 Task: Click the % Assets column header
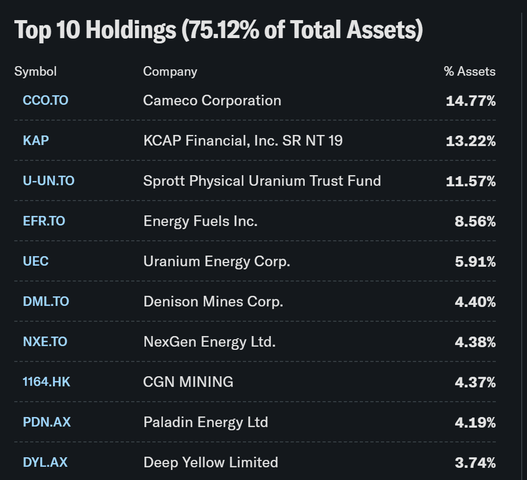coord(469,71)
